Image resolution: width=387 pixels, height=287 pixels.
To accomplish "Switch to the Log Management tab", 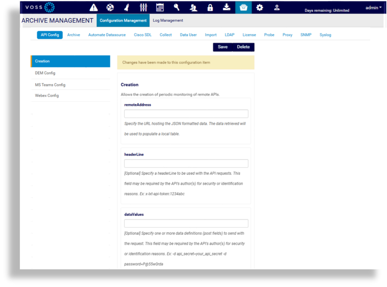I will [x=168, y=20].
